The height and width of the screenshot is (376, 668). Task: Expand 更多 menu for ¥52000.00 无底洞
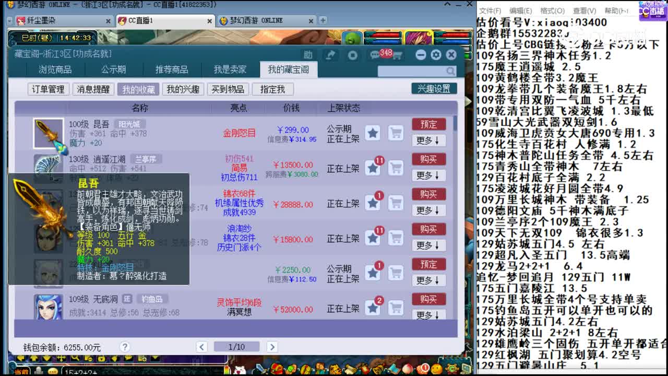pos(428,315)
